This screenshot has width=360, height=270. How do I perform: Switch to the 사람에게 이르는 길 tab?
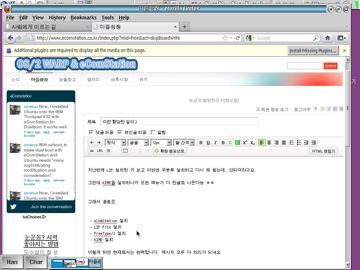47,27
